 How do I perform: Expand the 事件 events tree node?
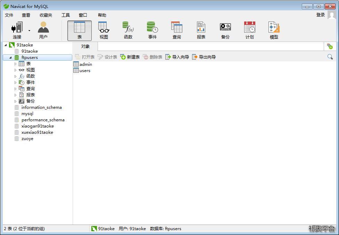point(15,82)
